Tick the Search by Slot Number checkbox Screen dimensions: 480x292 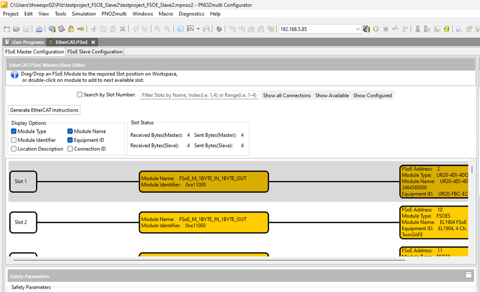(x=79, y=95)
